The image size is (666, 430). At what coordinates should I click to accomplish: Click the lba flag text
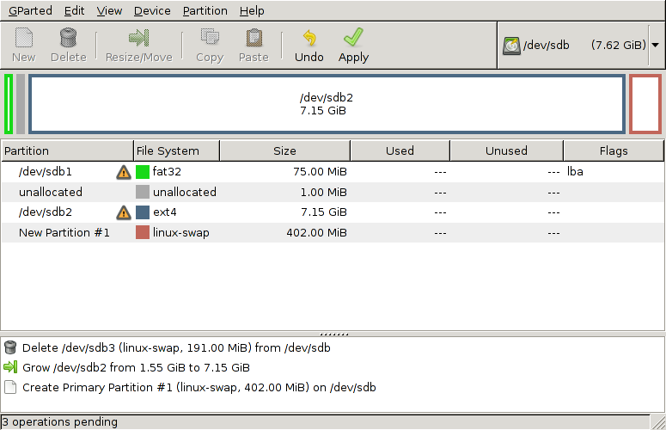(x=575, y=172)
